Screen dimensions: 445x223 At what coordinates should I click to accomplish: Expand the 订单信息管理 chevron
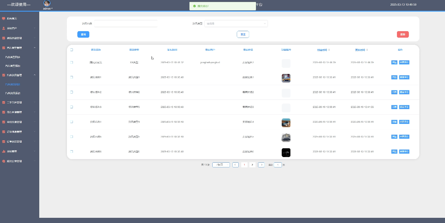tap(34, 131)
